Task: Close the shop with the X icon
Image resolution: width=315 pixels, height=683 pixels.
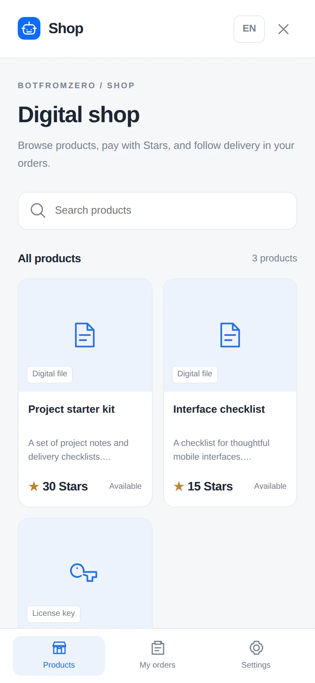Action: pyautogui.click(x=283, y=29)
